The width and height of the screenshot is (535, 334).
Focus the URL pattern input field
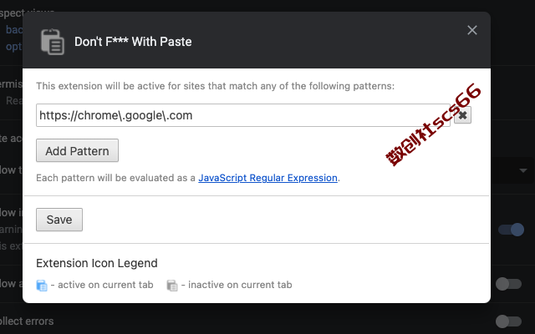click(243, 115)
